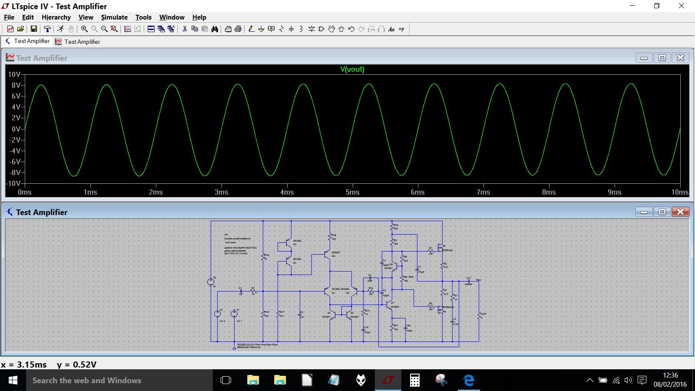
Task: Click the taskbar search box
Action: point(119,381)
